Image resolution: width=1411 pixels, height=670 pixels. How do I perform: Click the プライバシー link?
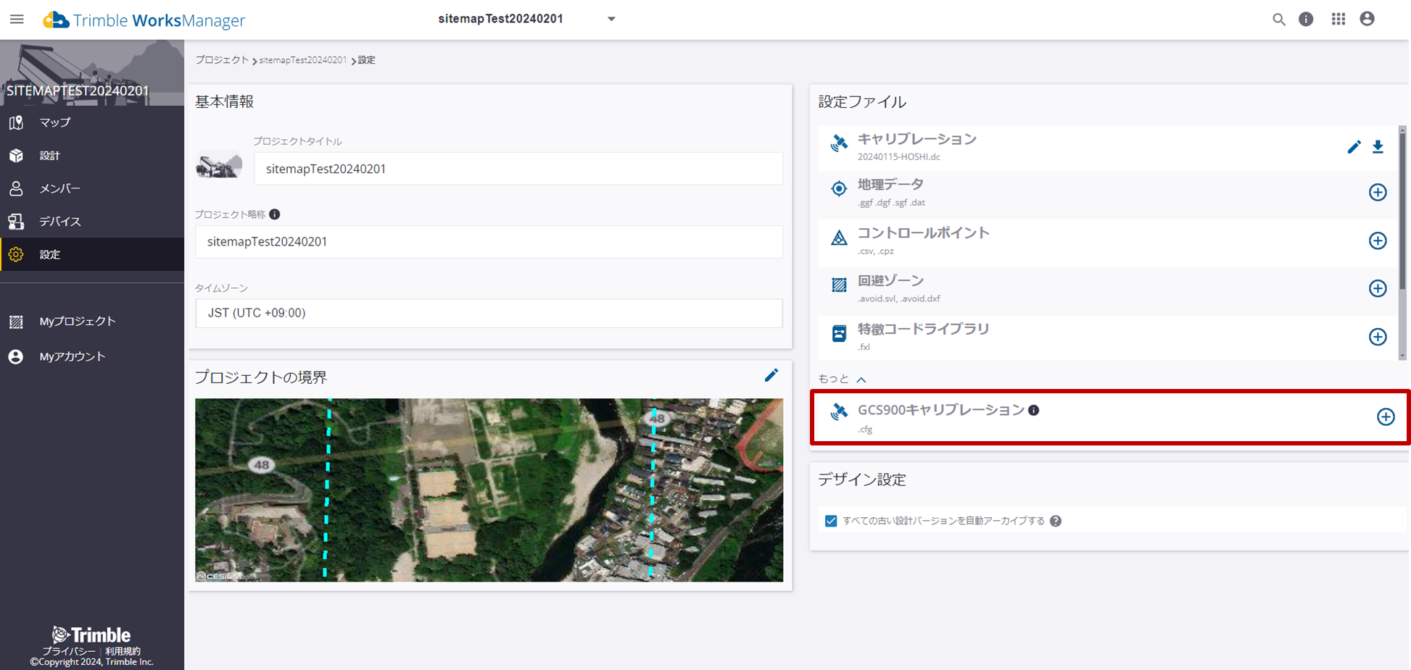coord(68,651)
